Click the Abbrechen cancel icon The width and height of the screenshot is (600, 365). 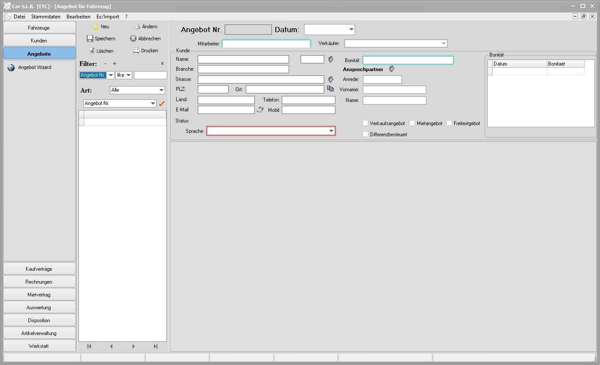tap(133, 39)
